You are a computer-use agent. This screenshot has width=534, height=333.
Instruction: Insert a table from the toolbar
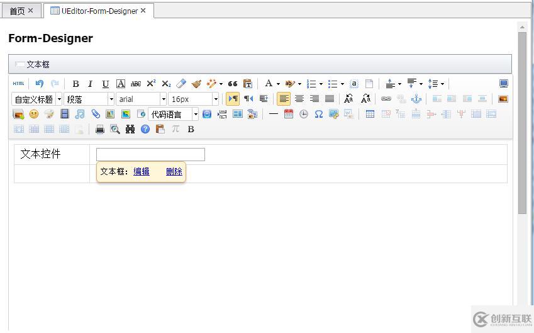pos(370,114)
